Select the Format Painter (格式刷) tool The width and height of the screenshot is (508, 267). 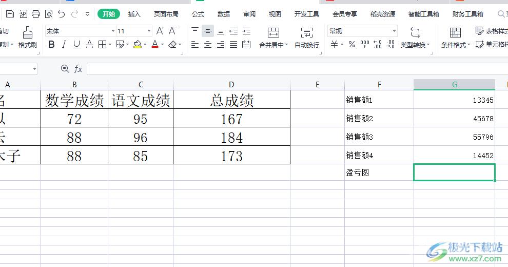(28, 37)
